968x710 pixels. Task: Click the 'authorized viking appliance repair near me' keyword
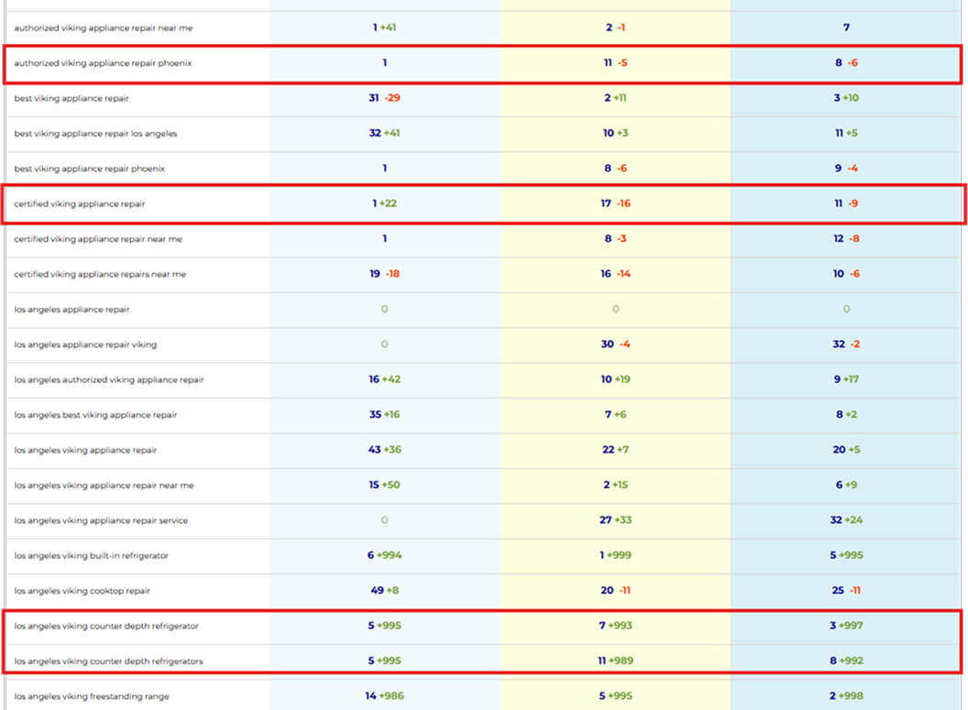(103, 27)
